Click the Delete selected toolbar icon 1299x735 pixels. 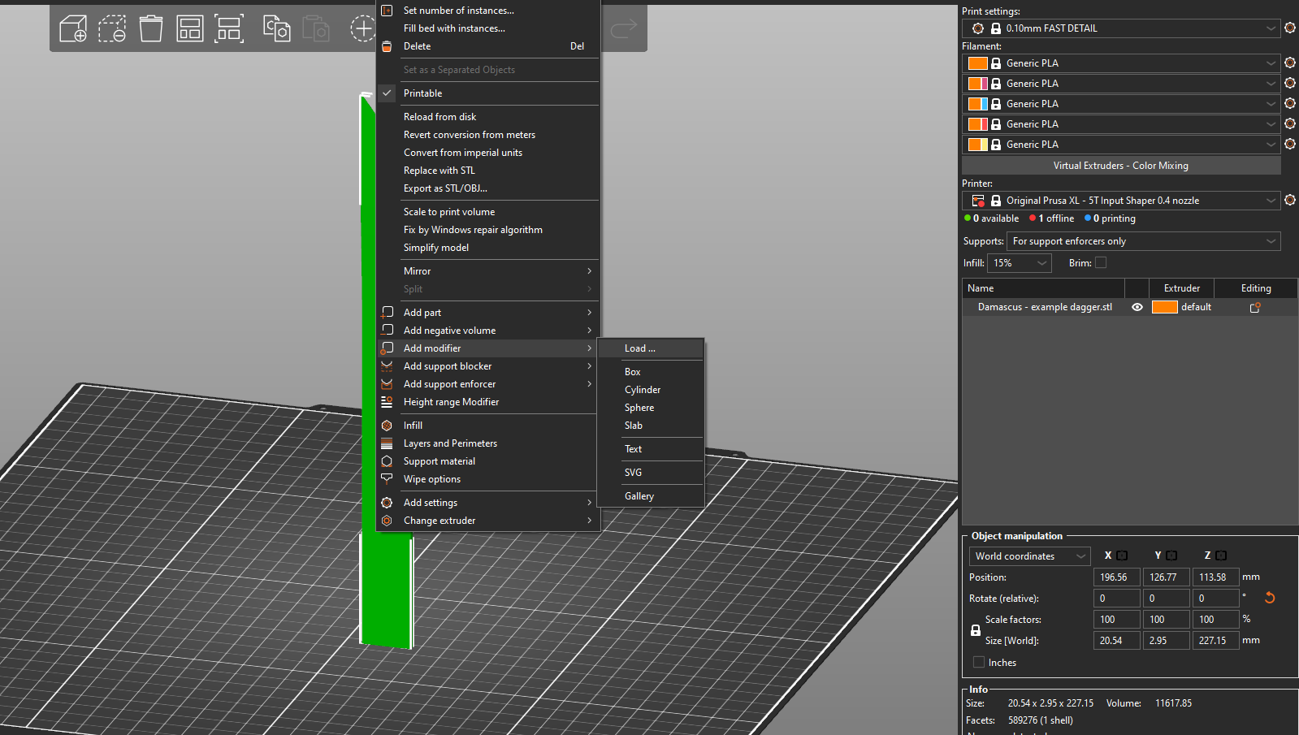(112, 28)
